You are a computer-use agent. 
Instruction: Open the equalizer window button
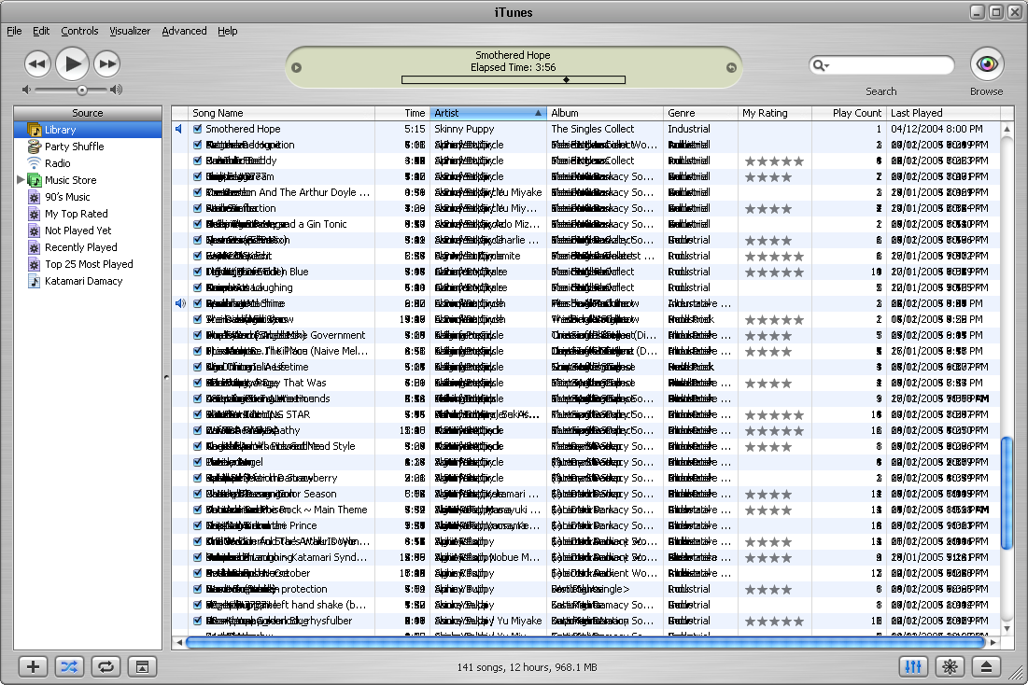click(x=913, y=667)
